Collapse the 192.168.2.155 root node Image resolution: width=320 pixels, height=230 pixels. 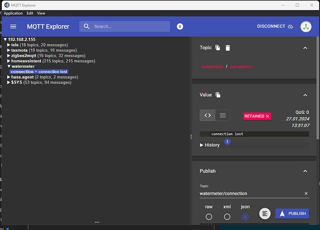pyautogui.click(x=5, y=39)
